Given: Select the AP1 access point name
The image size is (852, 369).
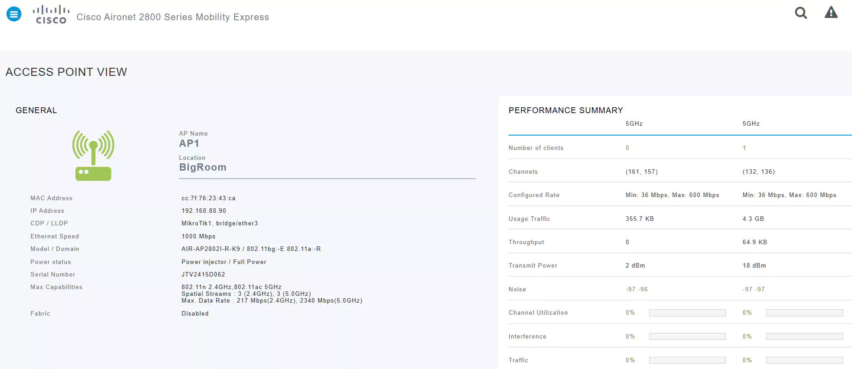Looking at the screenshot, I should (x=189, y=144).
